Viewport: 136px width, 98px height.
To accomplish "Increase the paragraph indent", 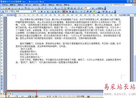I will coord(91,12).
